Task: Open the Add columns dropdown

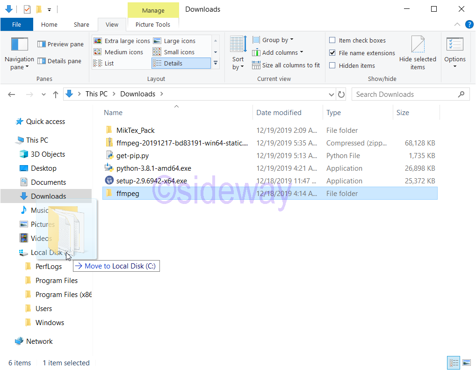Action: (x=278, y=52)
